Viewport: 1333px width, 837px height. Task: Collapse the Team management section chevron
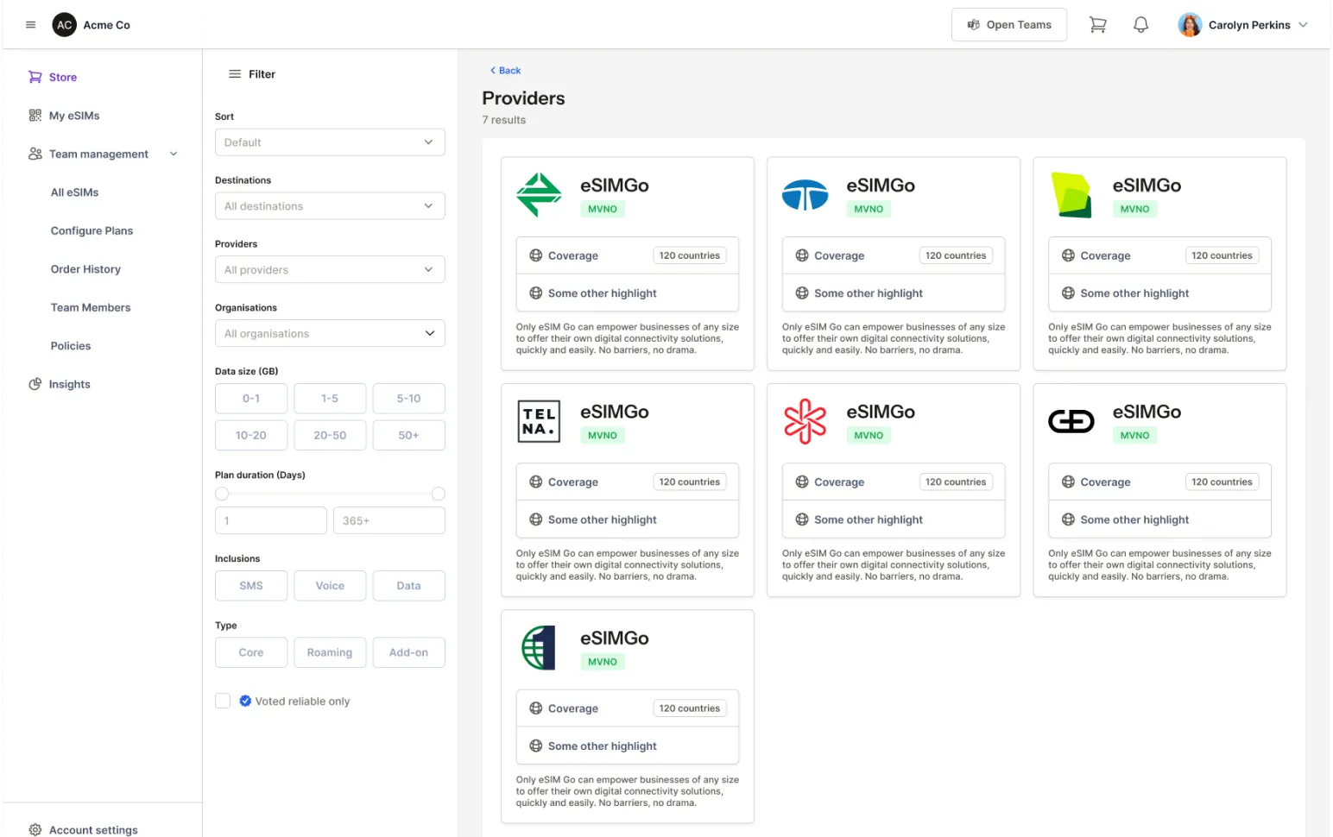(174, 154)
